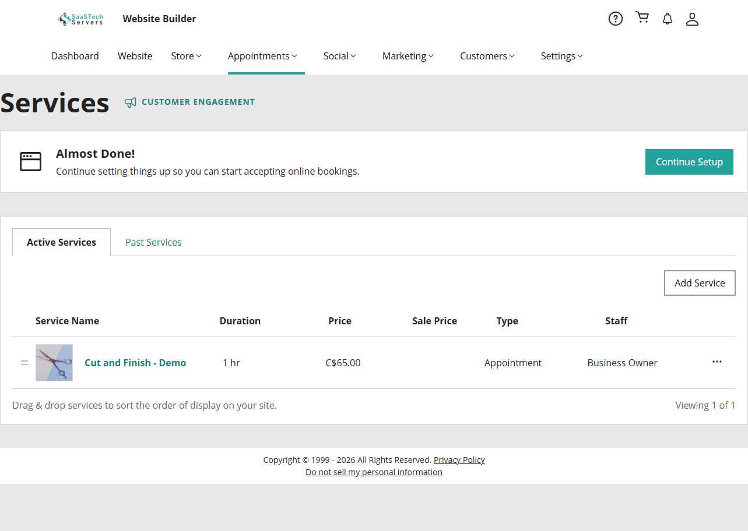The height and width of the screenshot is (531, 748).
Task: Select the Active Services tab
Action: pos(61,242)
